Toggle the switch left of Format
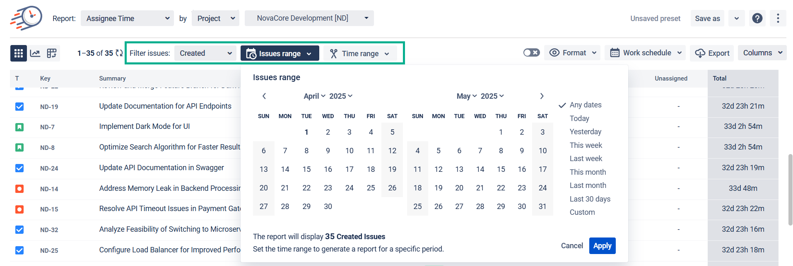The height and width of the screenshot is (266, 793). [531, 52]
